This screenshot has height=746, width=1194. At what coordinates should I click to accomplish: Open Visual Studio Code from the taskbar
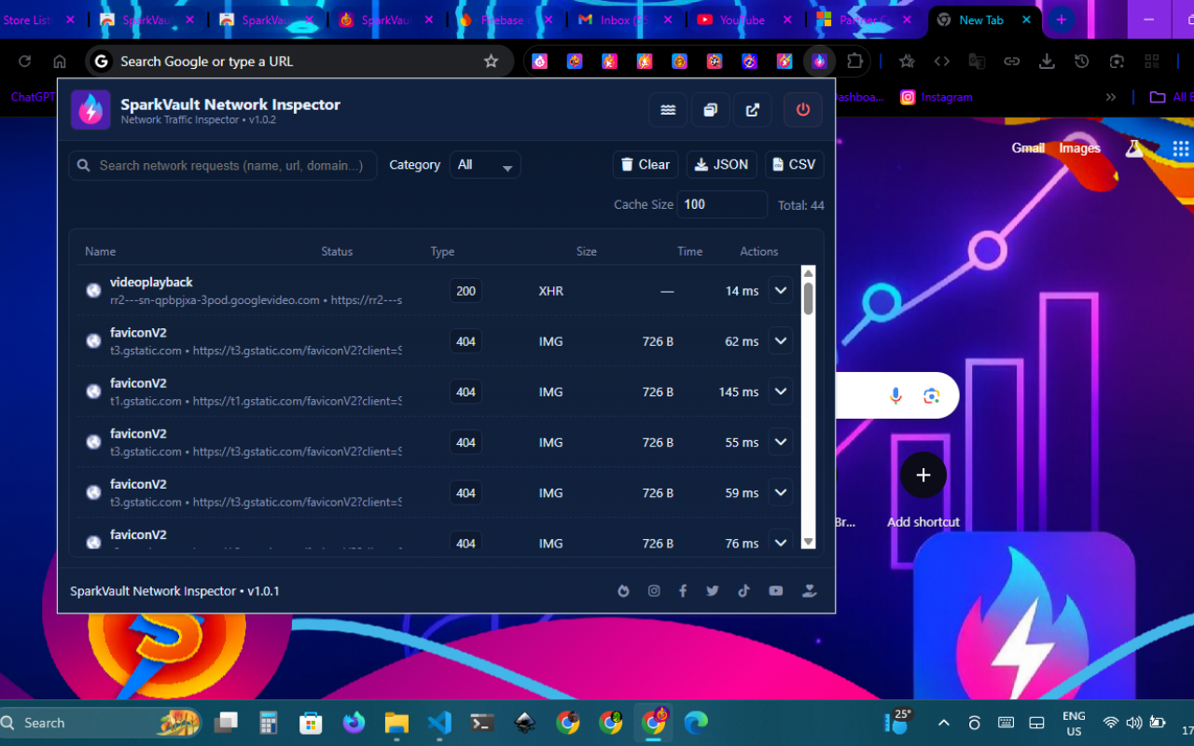click(x=439, y=723)
